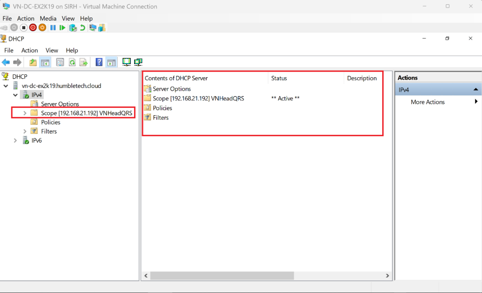Open Help via blue question mark icon
Image resolution: width=482 pixels, height=293 pixels.
[x=99, y=62]
